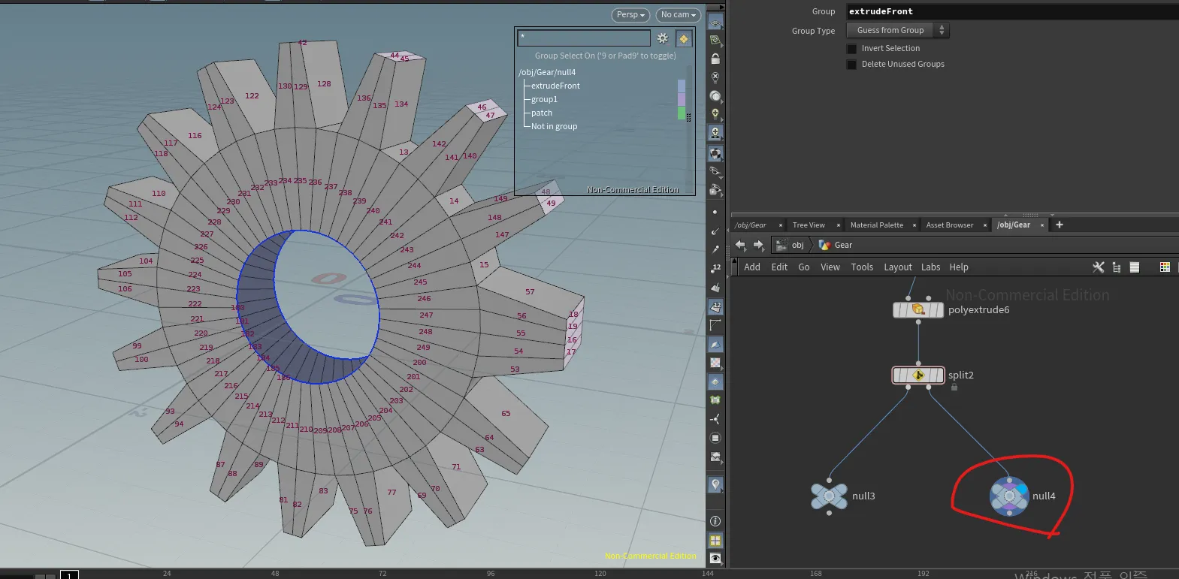Toggle the display materials icon
This screenshot has width=1179, height=579.
pyautogui.click(x=715, y=154)
